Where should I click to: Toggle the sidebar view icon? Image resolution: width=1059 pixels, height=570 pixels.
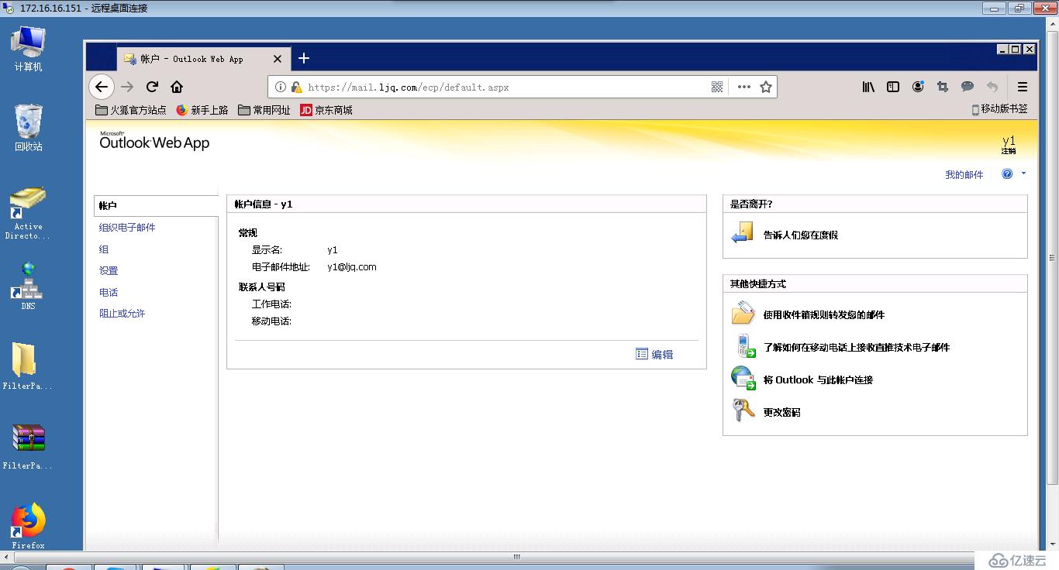coord(893,87)
